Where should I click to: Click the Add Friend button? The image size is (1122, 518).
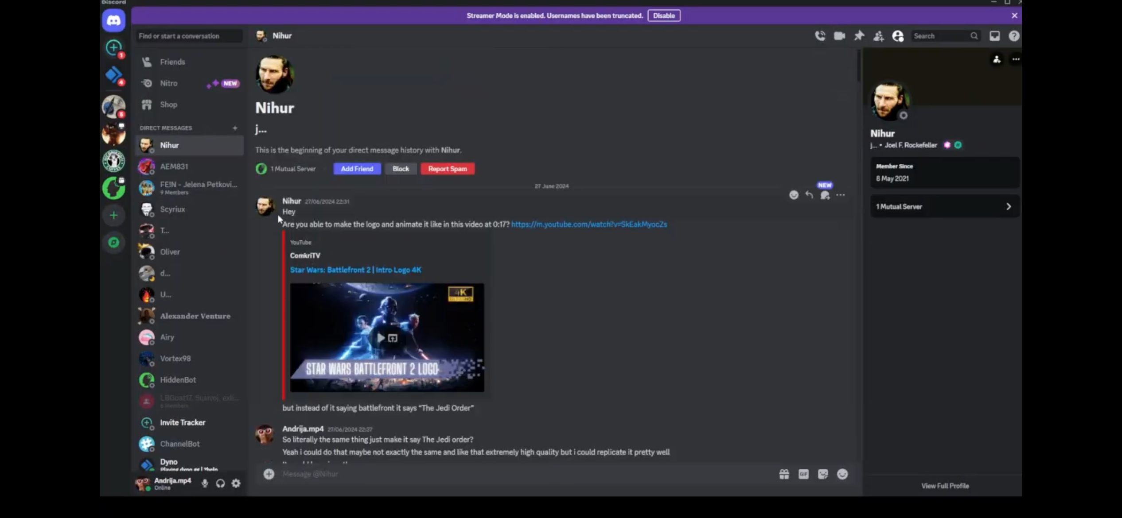357,169
